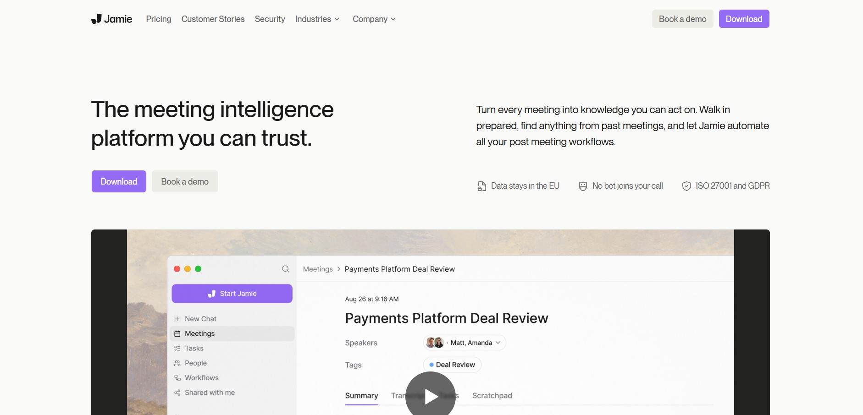Click "No bot joins your call" text
Image resolution: width=863 pixels, height=415 pixels.
click(x=628, y=186)
